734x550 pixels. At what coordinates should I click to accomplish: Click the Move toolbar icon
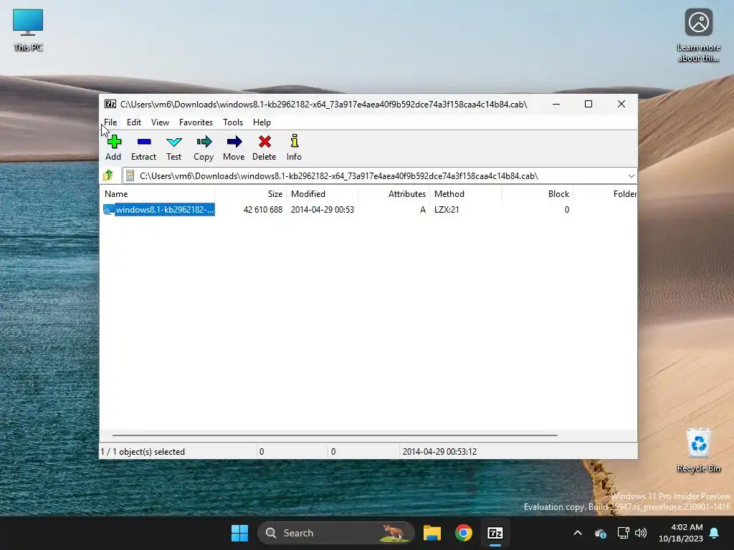tap(234, 142)
